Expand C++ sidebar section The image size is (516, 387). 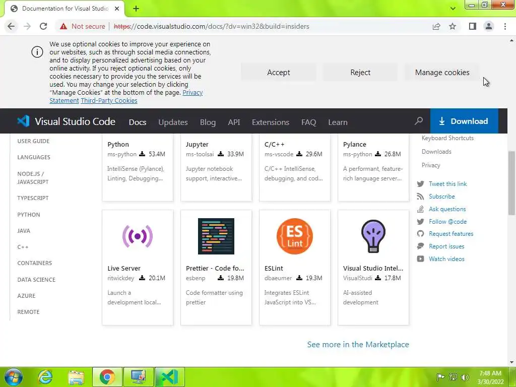pos(23,247)
